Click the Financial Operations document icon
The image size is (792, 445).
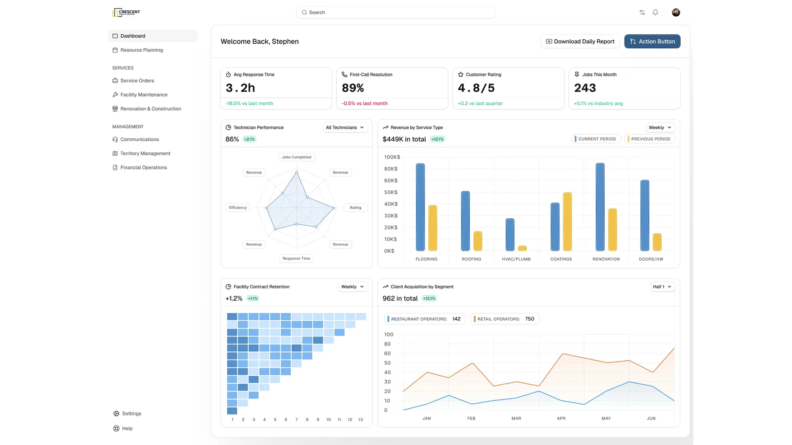pos(115,167)
